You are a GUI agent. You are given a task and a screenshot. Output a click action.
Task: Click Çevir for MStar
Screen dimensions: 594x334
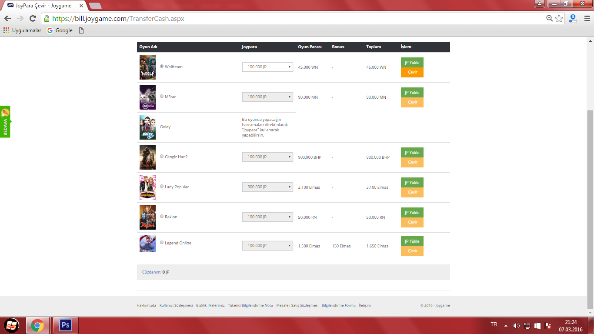[412, 103]
